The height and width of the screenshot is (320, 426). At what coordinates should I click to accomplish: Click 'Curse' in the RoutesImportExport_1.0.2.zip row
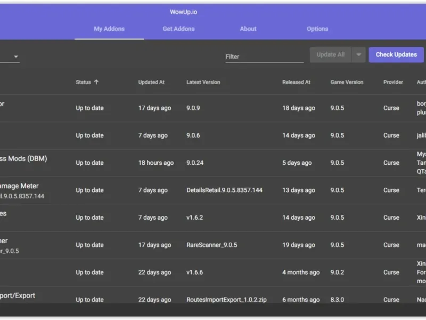391,300
